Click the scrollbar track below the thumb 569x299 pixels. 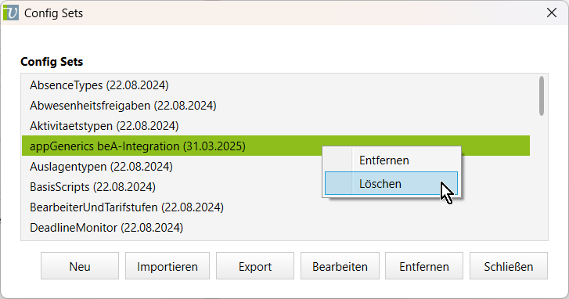(x=542, y=178)
